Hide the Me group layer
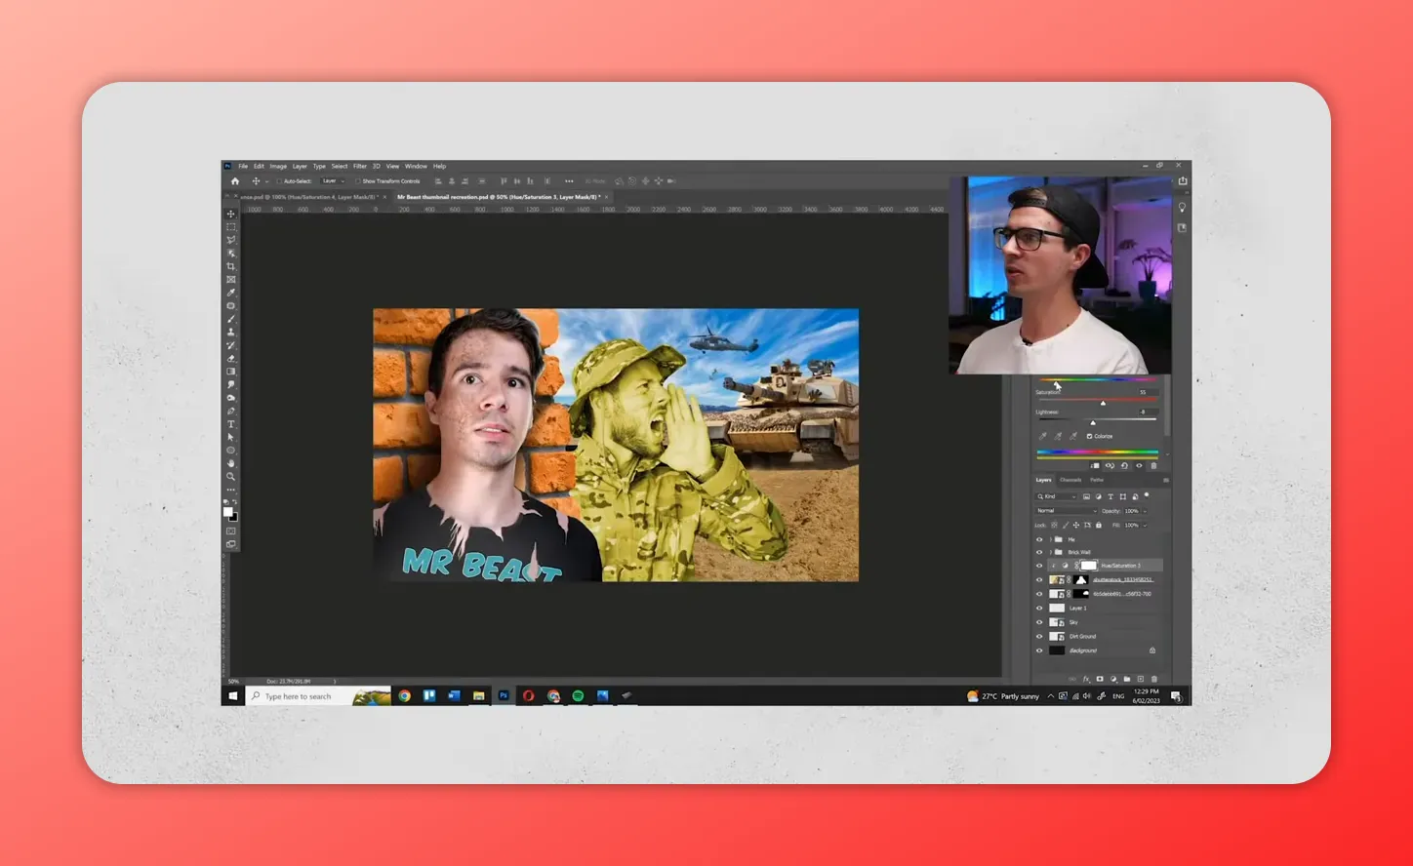Image resolution: width=1413 pixels, height=866 pixels. [x=1039, y=539]
